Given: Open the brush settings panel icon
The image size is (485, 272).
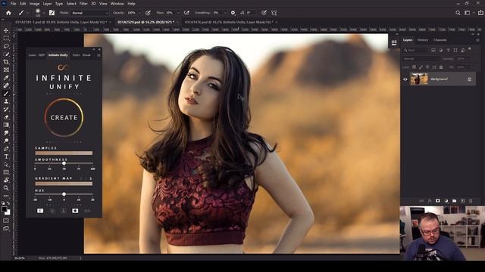Looking at the screenshot, I should click(52, 13).
